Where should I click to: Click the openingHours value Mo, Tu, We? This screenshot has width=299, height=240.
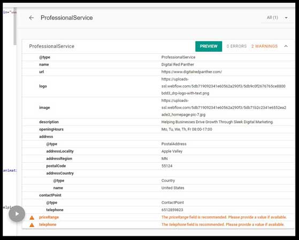[187, 129]
